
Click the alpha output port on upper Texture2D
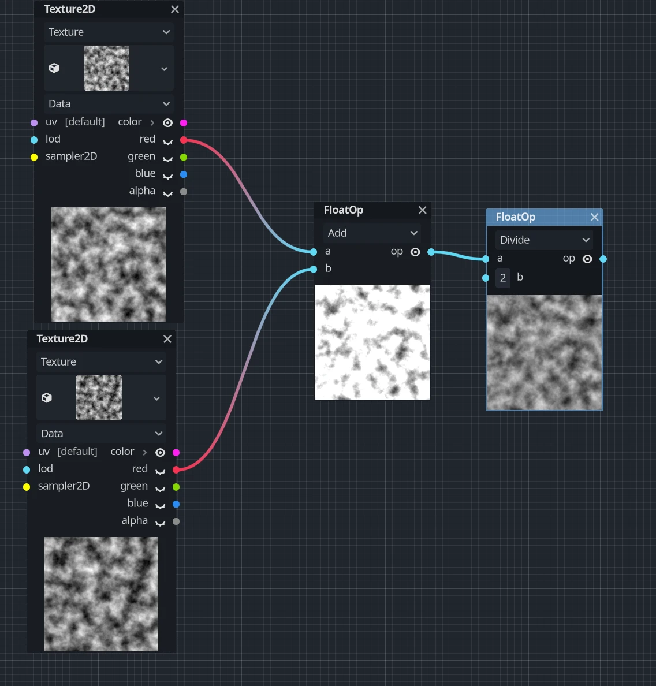click(x=184, y=192)
